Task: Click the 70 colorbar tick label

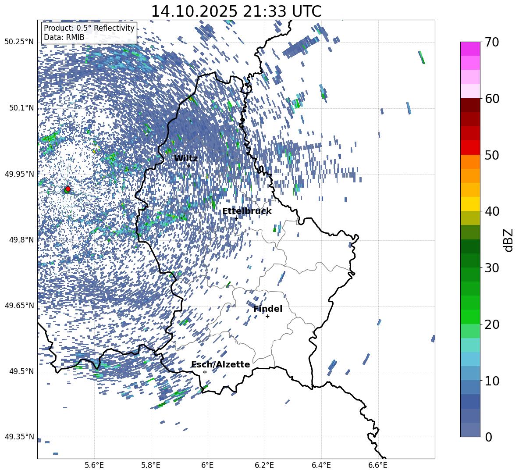Action: 492,43
